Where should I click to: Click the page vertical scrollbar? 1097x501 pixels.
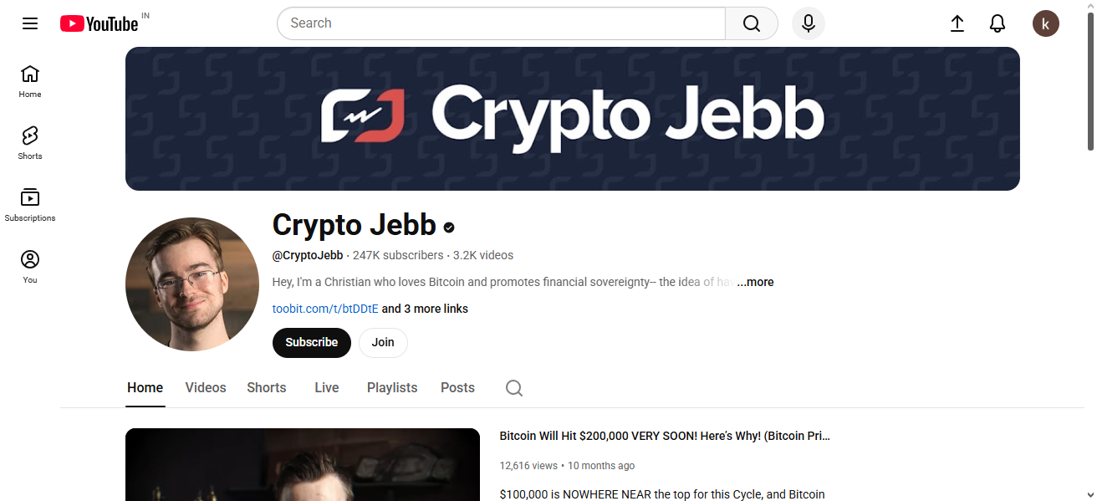1090,84
